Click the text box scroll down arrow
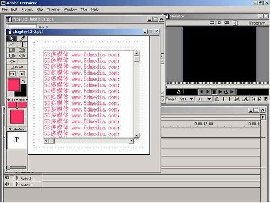Image resolution: width=270 pixels, height=203 pixels. pos(137,135)
